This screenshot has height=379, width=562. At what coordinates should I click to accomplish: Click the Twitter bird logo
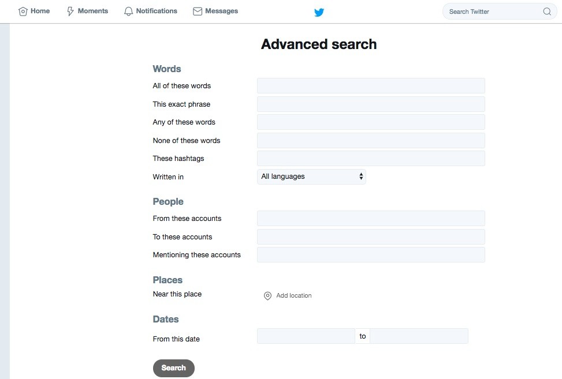(x=319, y=11)
